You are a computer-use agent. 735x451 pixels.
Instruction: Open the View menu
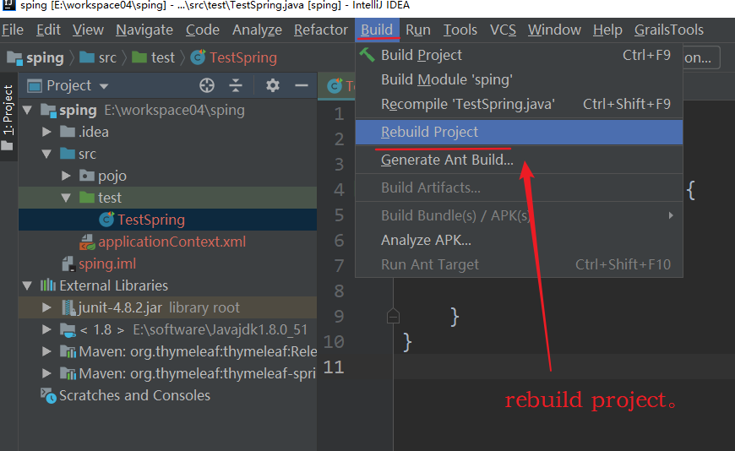coord(88,30)
